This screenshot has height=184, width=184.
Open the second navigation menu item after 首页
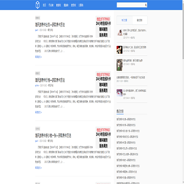click(51, 5)
